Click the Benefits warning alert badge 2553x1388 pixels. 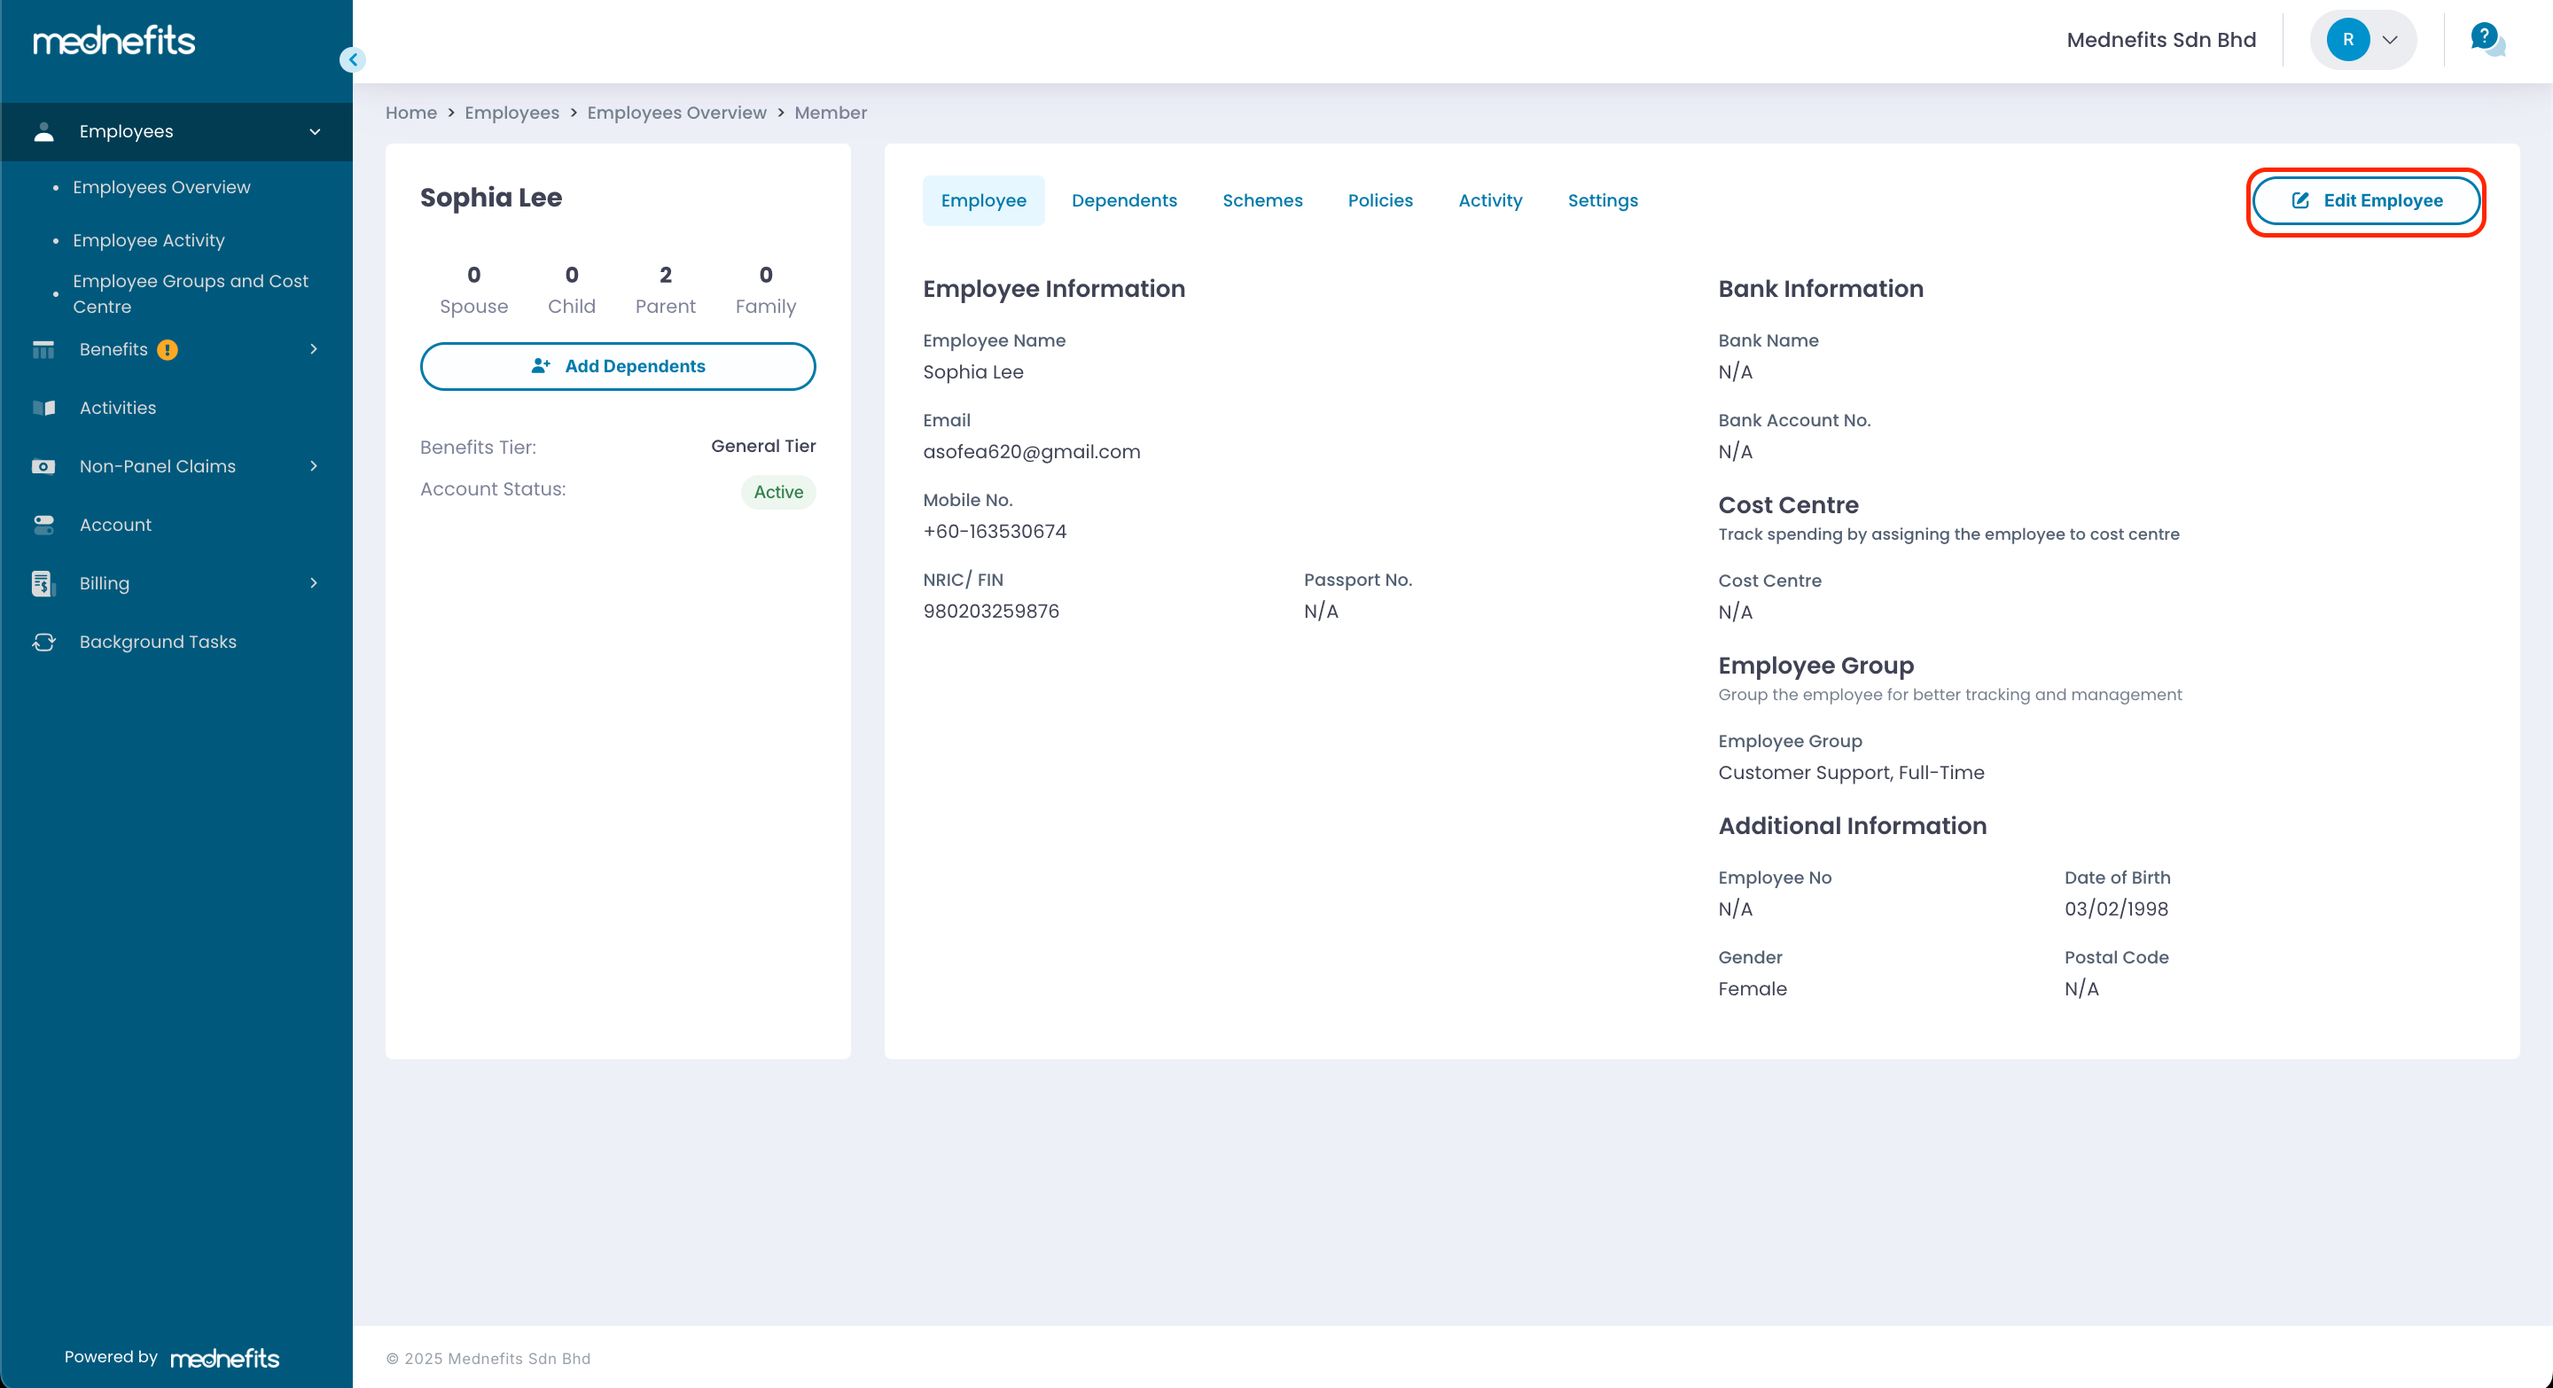(168, 350)
